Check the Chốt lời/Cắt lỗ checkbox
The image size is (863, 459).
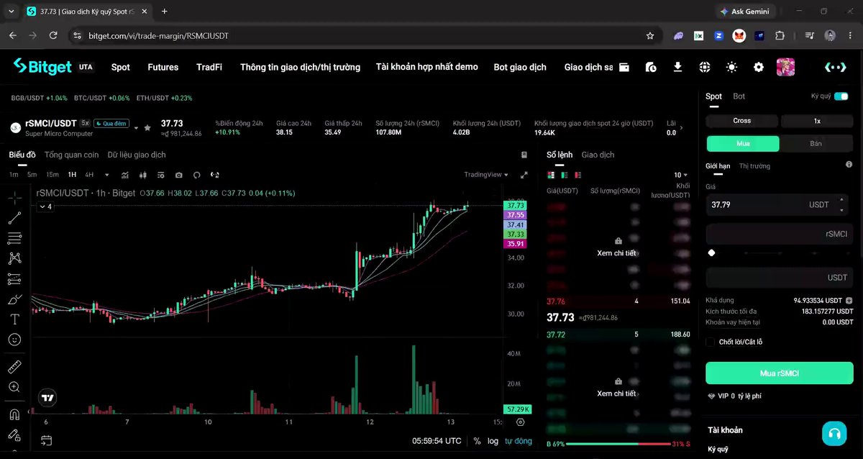coord(711,342)
